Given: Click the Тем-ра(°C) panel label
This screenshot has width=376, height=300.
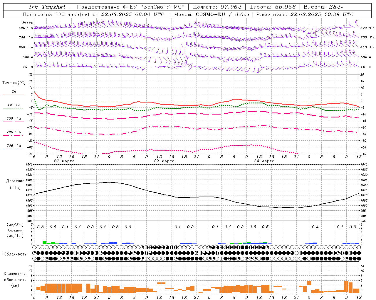Looking at the screenshot, I should tap(14, 83).
